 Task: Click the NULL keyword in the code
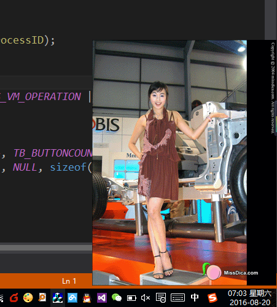(x=25, y=167)
